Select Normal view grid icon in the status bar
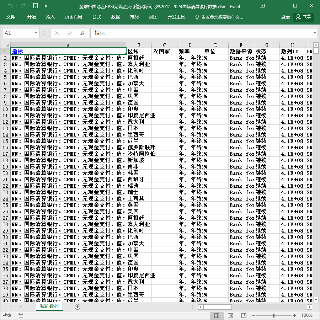The width and height of the screenshot is (320, 320). (x=217, y=315)
